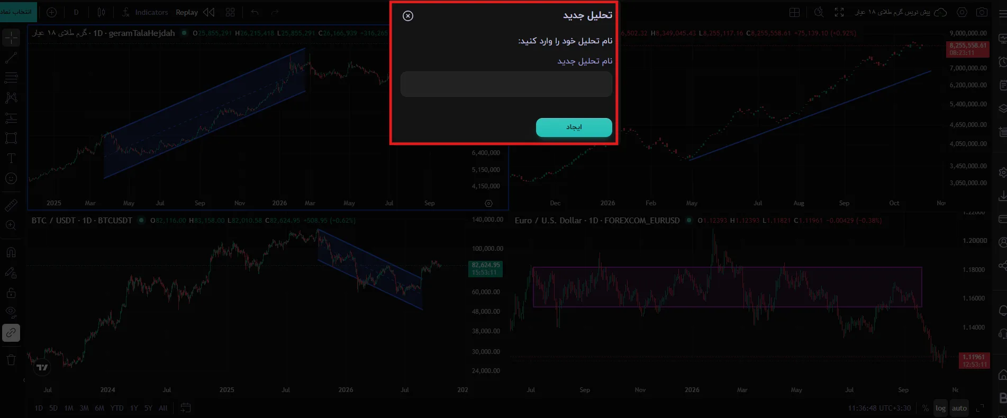Viewport: 1007px width, 418px height.
Task: Select the zoom in tool
Action: pyautogui.click(x=11, y=225)
